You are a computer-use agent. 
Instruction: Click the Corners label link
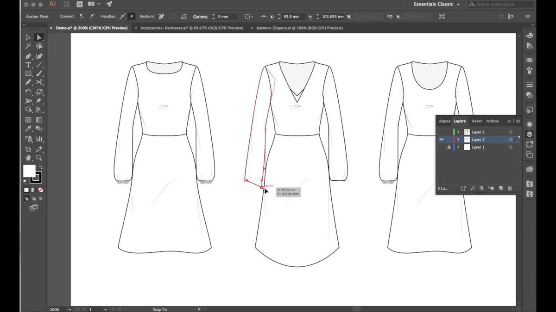click(200, 17)
